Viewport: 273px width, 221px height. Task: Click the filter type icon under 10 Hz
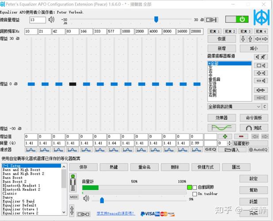(31, 150)
